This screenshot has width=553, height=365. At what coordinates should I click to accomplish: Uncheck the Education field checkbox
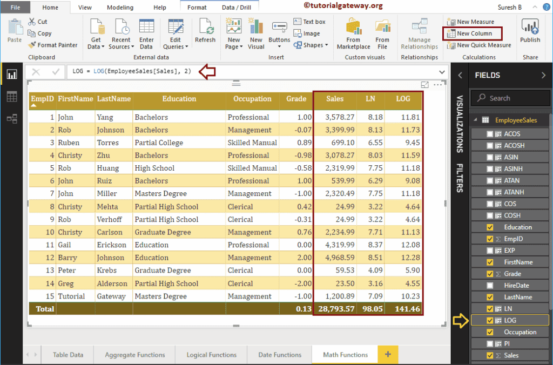pos(490,227)
